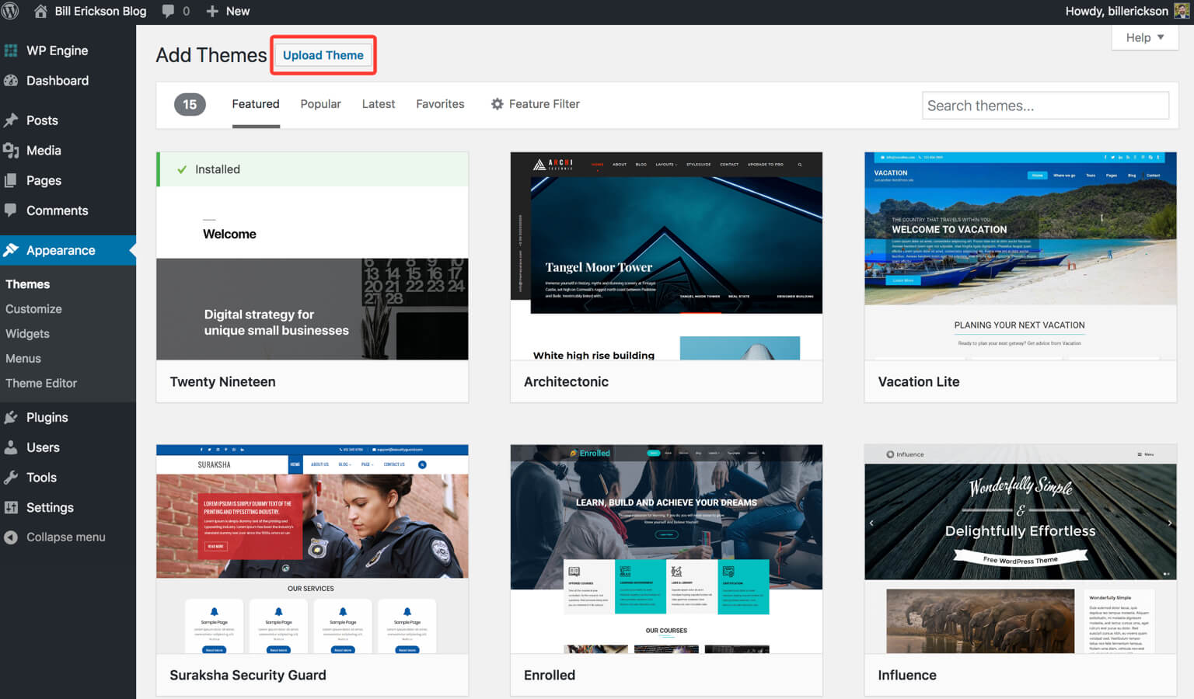Click the Suraksha Security Guard theme name
The height and width of the screenshot is (699, 1194).
coord(248,676)
